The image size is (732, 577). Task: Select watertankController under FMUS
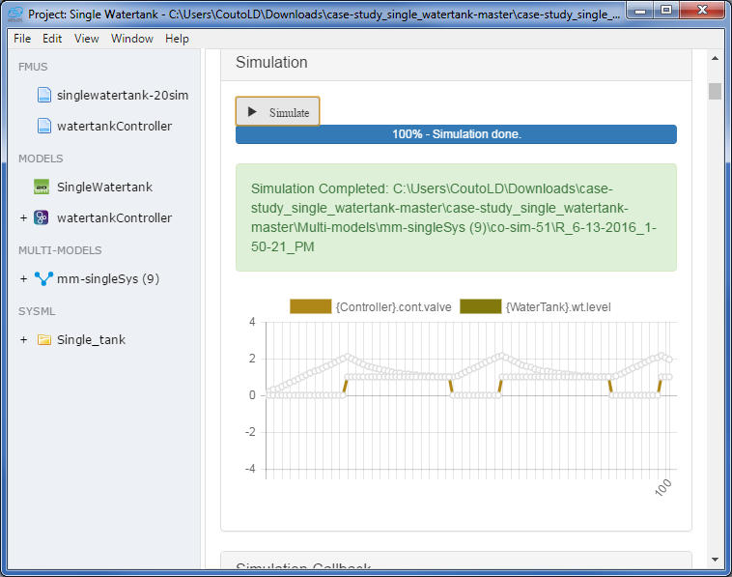[114, 126]
